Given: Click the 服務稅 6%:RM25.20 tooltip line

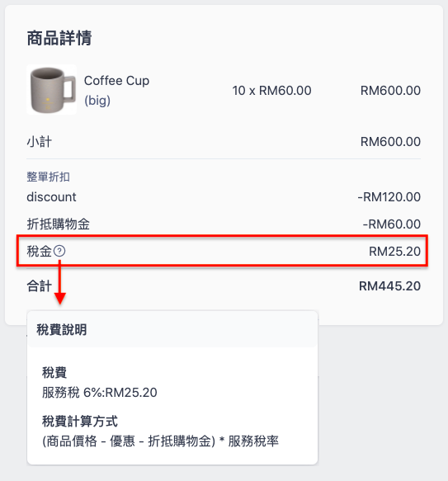Looking at the screenshot, I should pos(100,393).
